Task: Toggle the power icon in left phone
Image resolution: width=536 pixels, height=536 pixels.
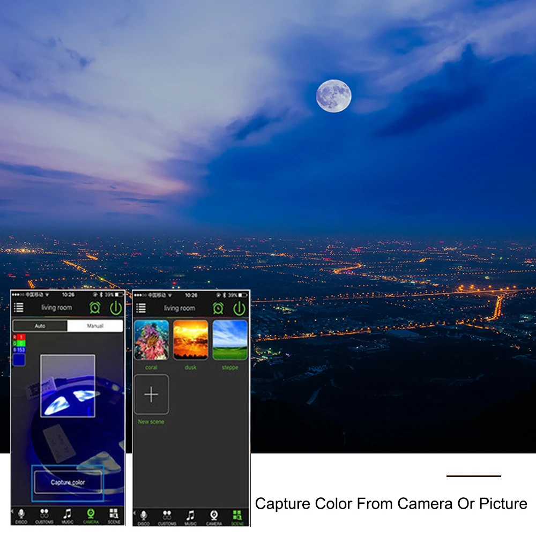Action: tap(116, 308)
